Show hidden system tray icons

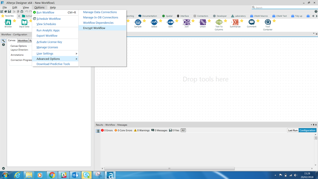(275, 175)
